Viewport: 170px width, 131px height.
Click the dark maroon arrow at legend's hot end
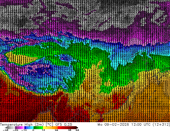[x=77, y=128]
